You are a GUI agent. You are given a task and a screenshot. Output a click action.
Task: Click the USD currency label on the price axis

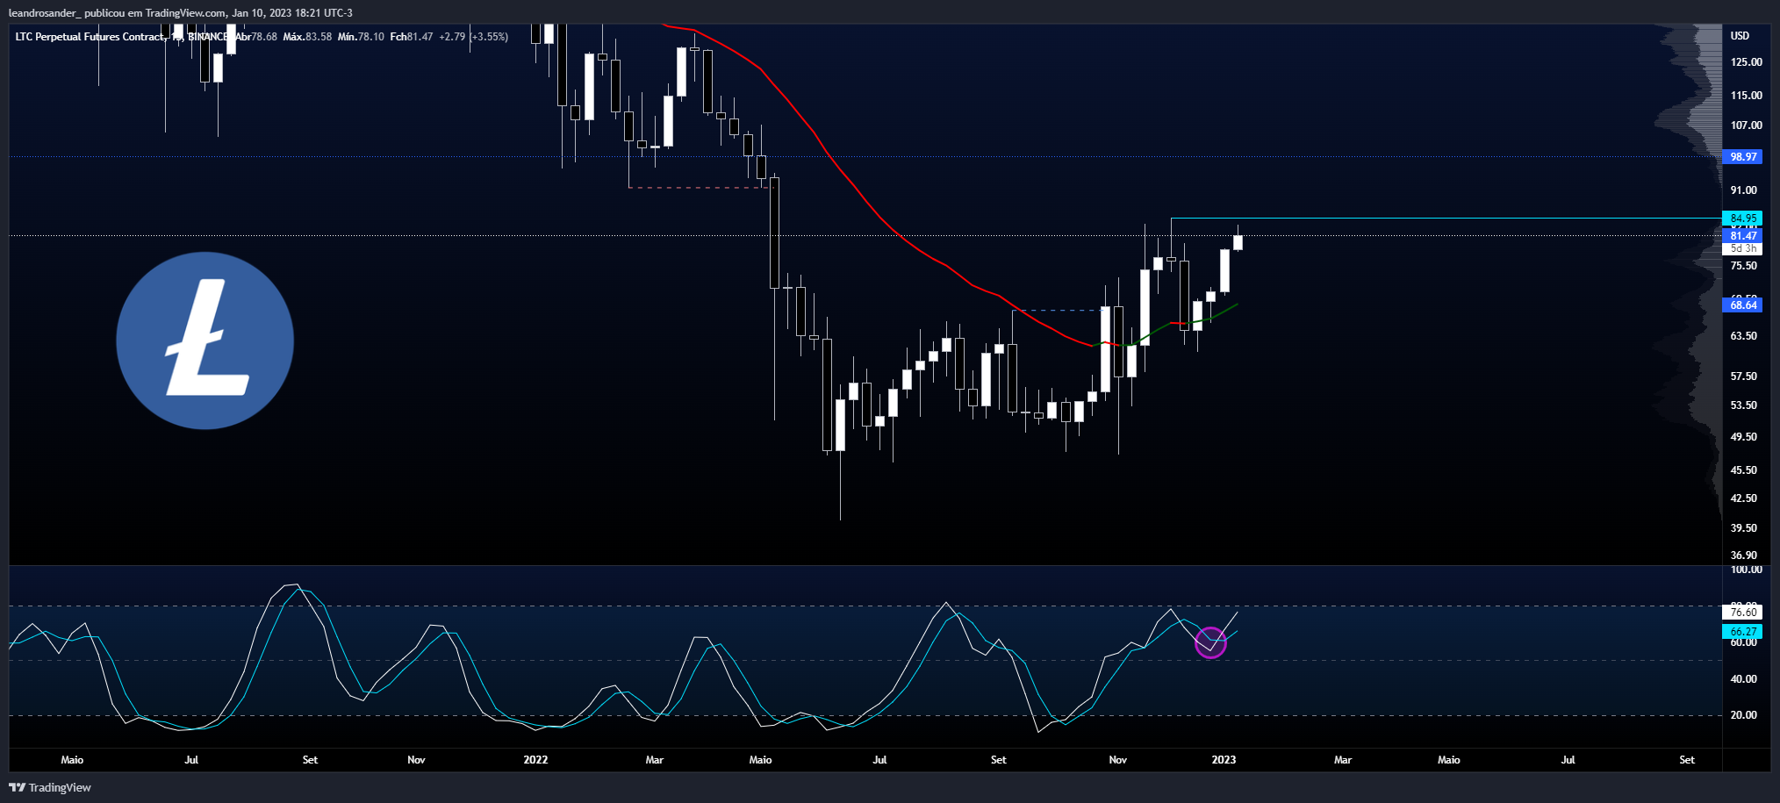pos(1740,36)
